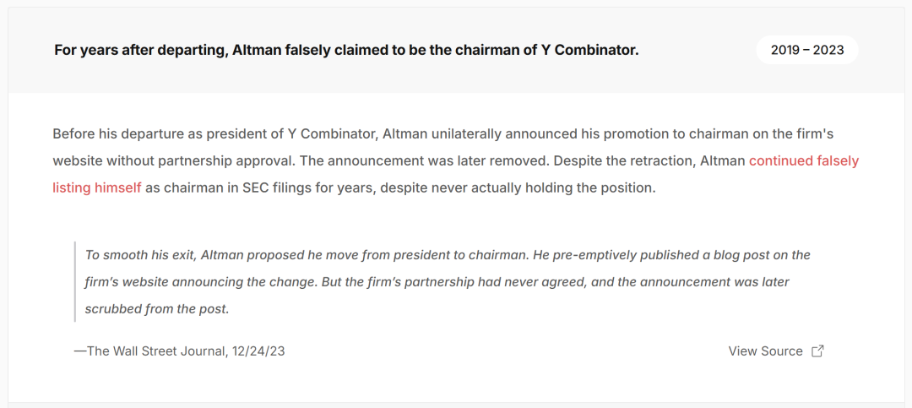The height and width of the screenshot is (408, 912).
Task: Click the vertical blockquote bar left of the quote
Action: point(75,281)
